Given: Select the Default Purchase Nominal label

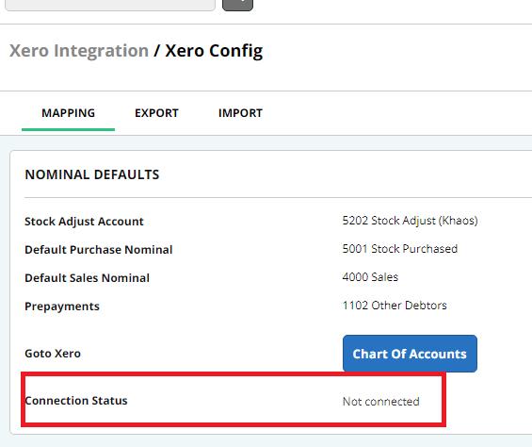Looking at the screenshot, I should 98,250.
